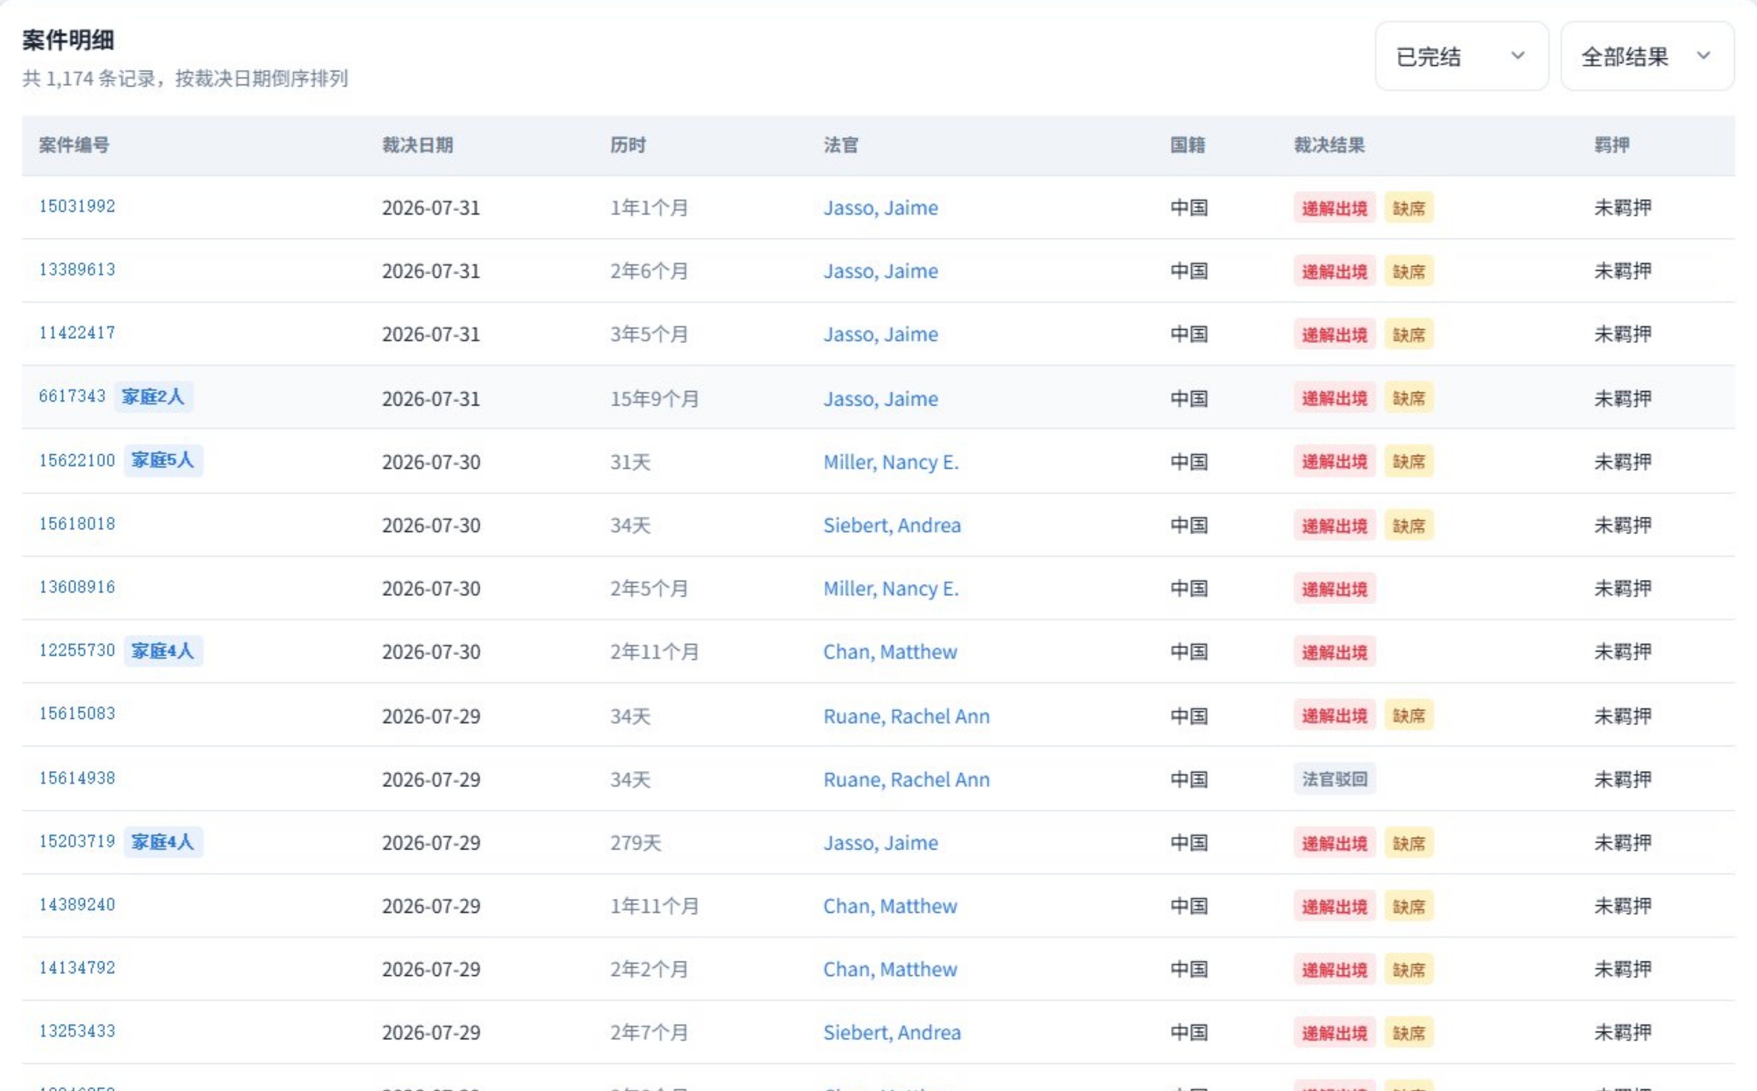Click 递解出境 badge in row 13608916

click(1335, 589)
